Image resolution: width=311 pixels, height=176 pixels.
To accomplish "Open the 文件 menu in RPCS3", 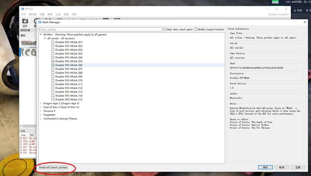I will [23, 14].
